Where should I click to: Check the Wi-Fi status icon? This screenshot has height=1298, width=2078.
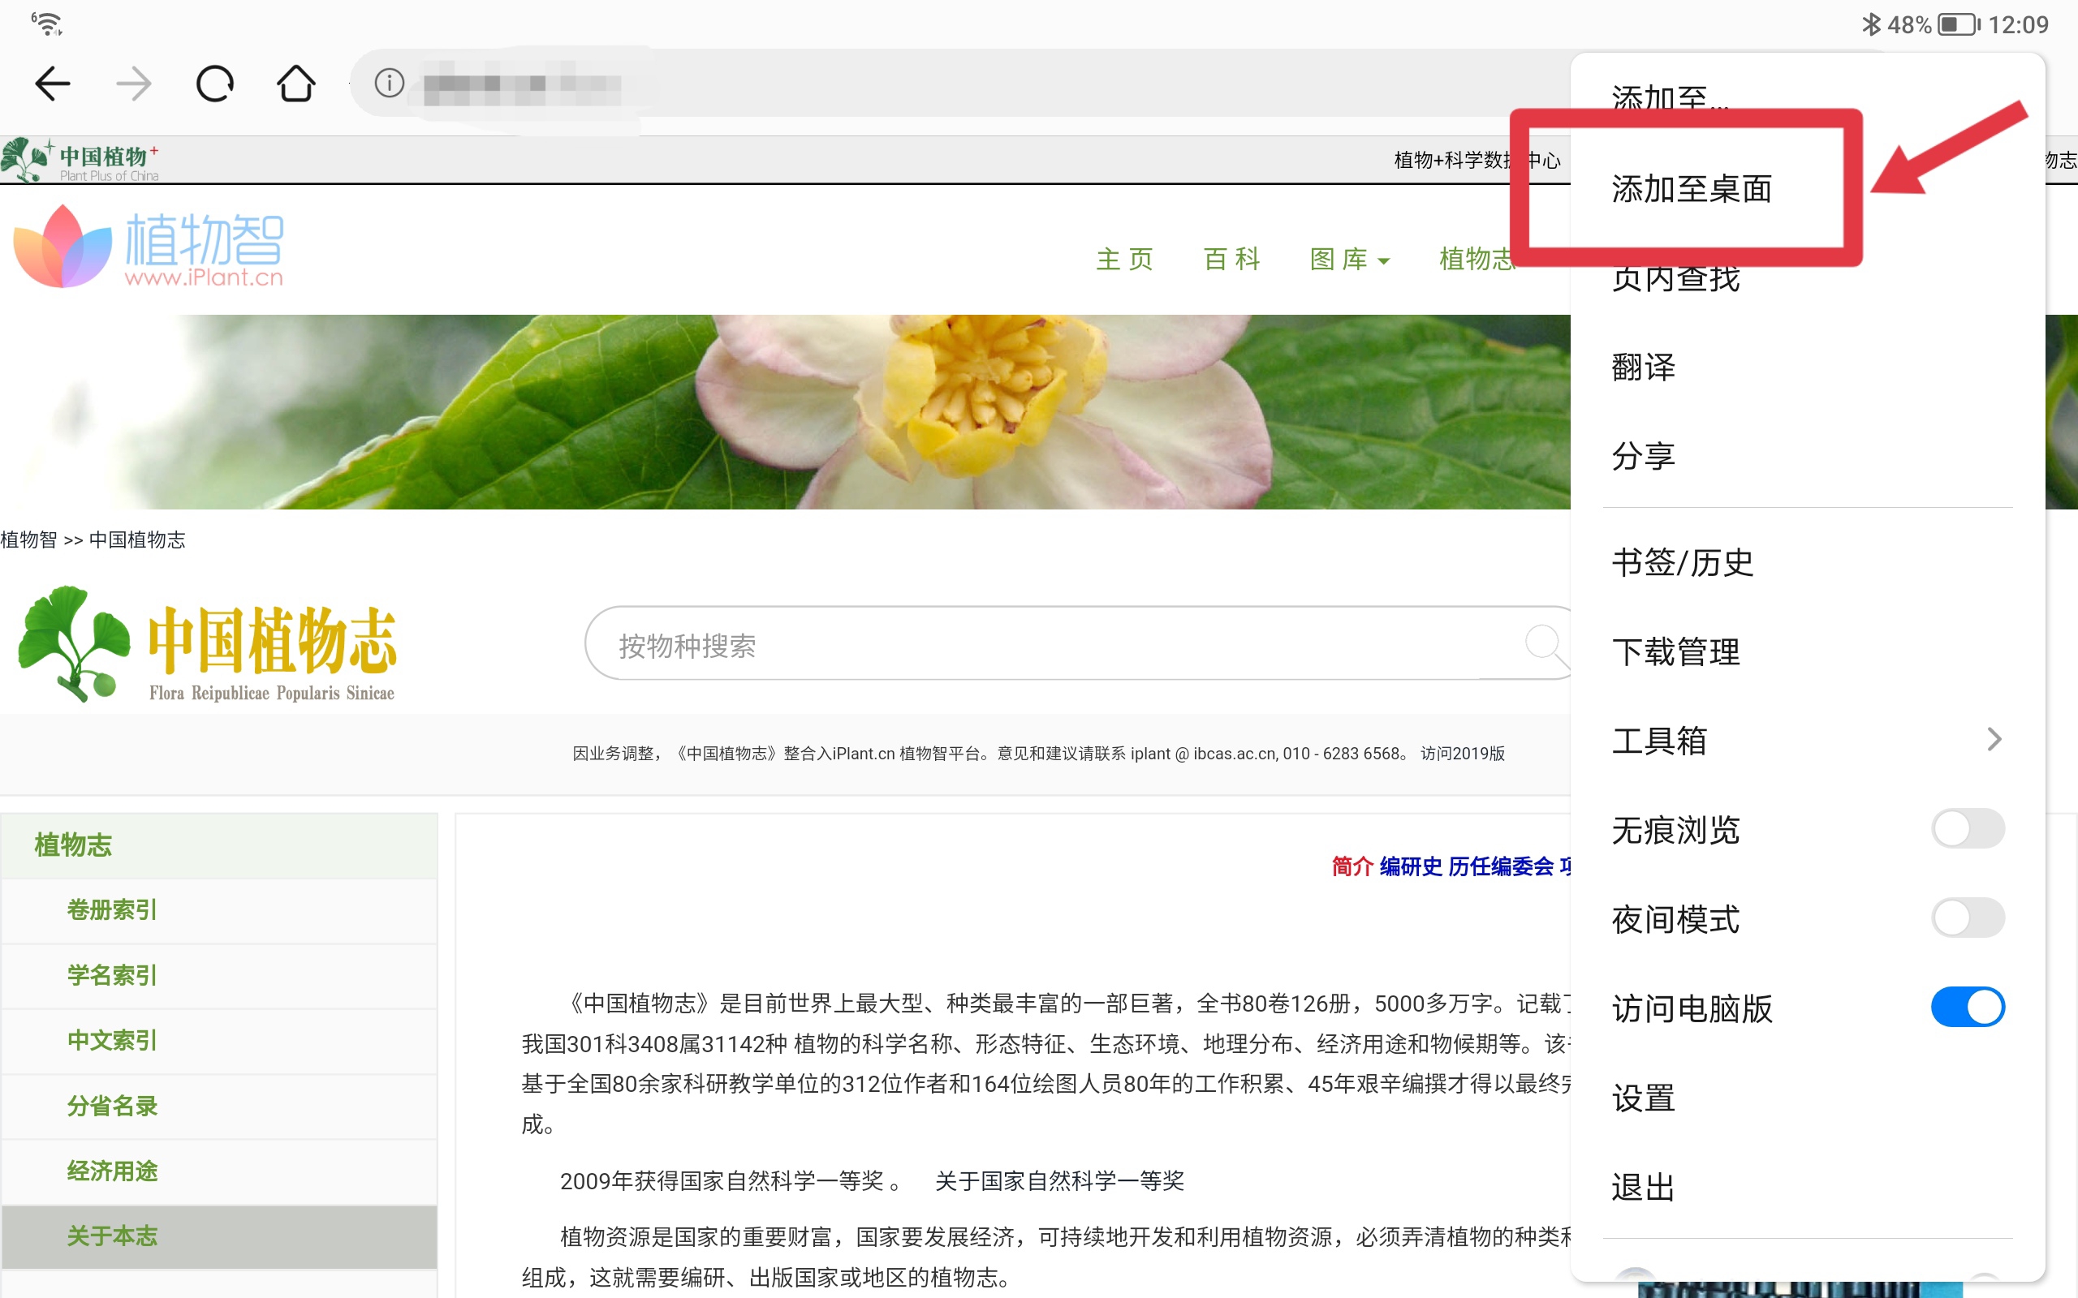(46, 24)
